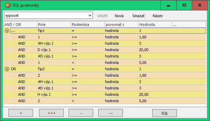The image size is (210, 121).
Task: Click the value 5,00 in the field 2 row
Action: [143, 101]
